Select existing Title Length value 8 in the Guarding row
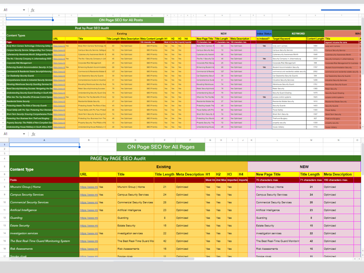The width and height of the screenshot is (364, 273). 165,218
